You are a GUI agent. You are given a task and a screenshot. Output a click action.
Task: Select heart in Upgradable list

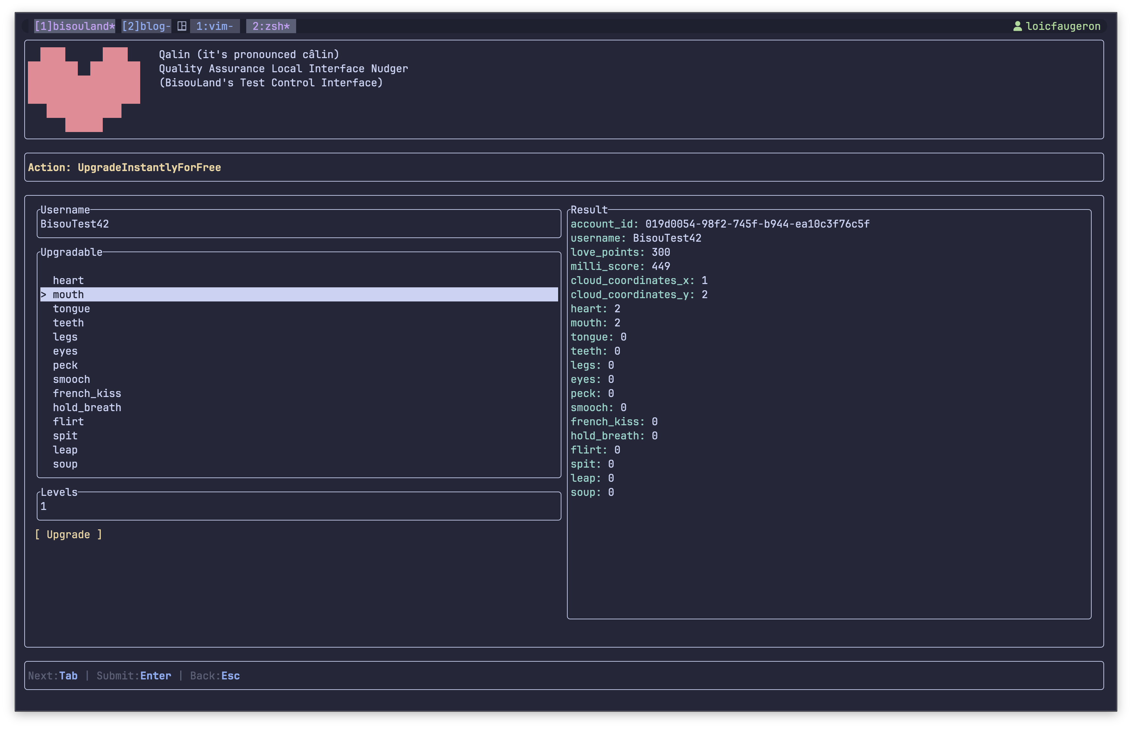(x=68, y=280)
